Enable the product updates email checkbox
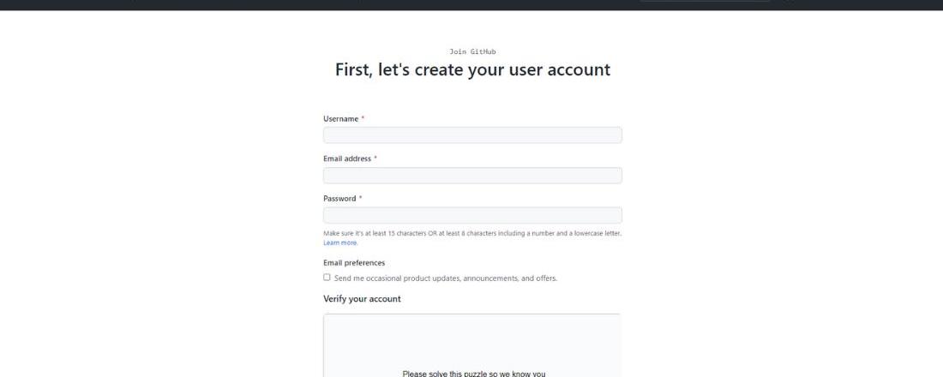943x377 pixels. click(x=327, y=278)
